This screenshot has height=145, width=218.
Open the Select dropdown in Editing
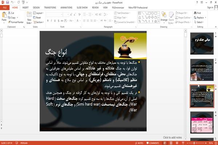coord(199,22)
